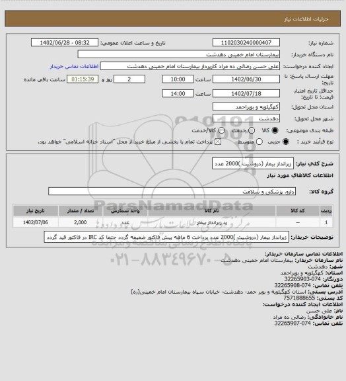Click the requester phone 32265907-074
Viewport: 346px width, 381px height.
293,323
